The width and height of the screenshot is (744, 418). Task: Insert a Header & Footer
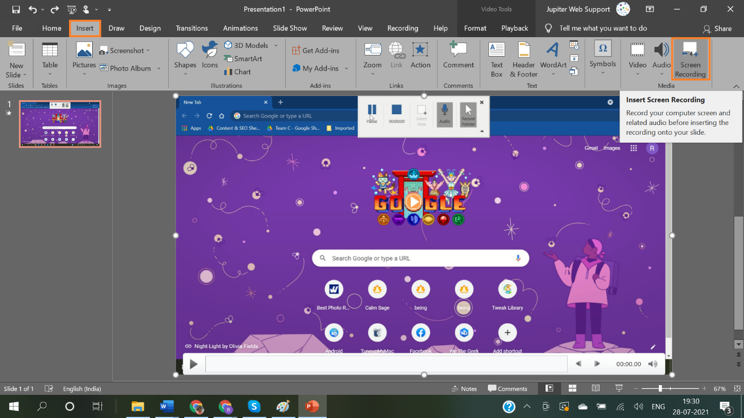pos(523,59)
